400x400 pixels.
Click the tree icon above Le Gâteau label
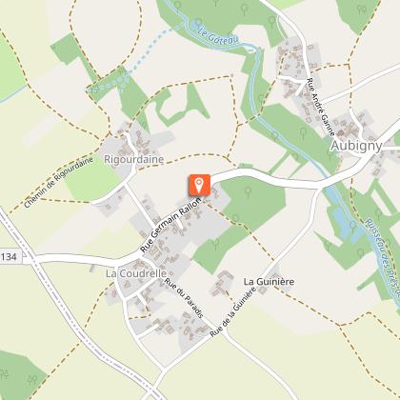(x=198, y=23)
